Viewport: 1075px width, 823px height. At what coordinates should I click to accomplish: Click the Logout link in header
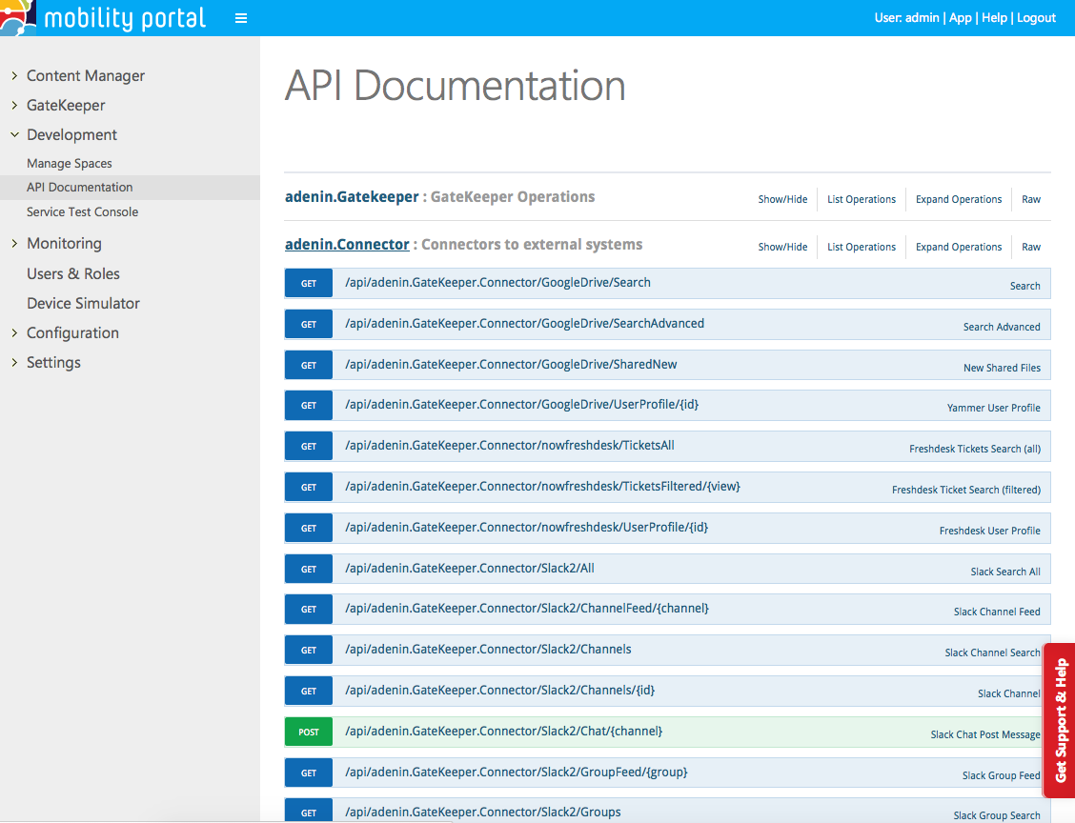coord(1036,18)
